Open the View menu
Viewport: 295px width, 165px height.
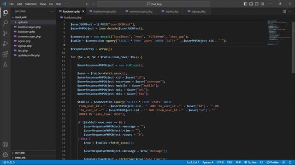pos(43,4)
